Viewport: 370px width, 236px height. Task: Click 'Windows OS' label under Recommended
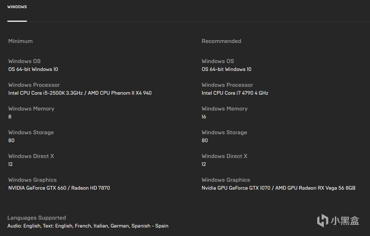click(x=218, y=61)
